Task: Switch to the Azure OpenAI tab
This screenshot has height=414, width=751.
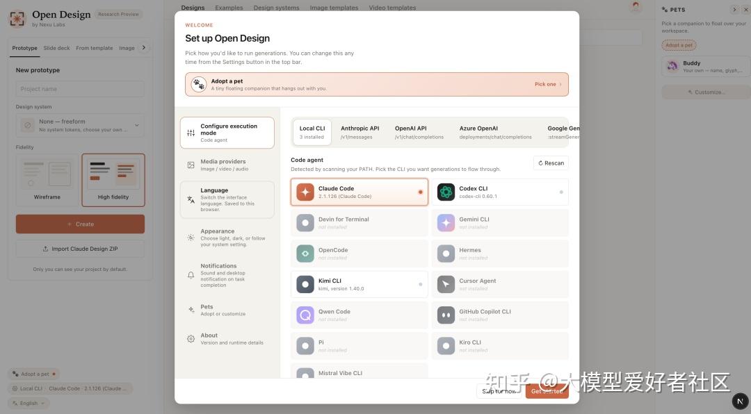Action: point(495,132)
